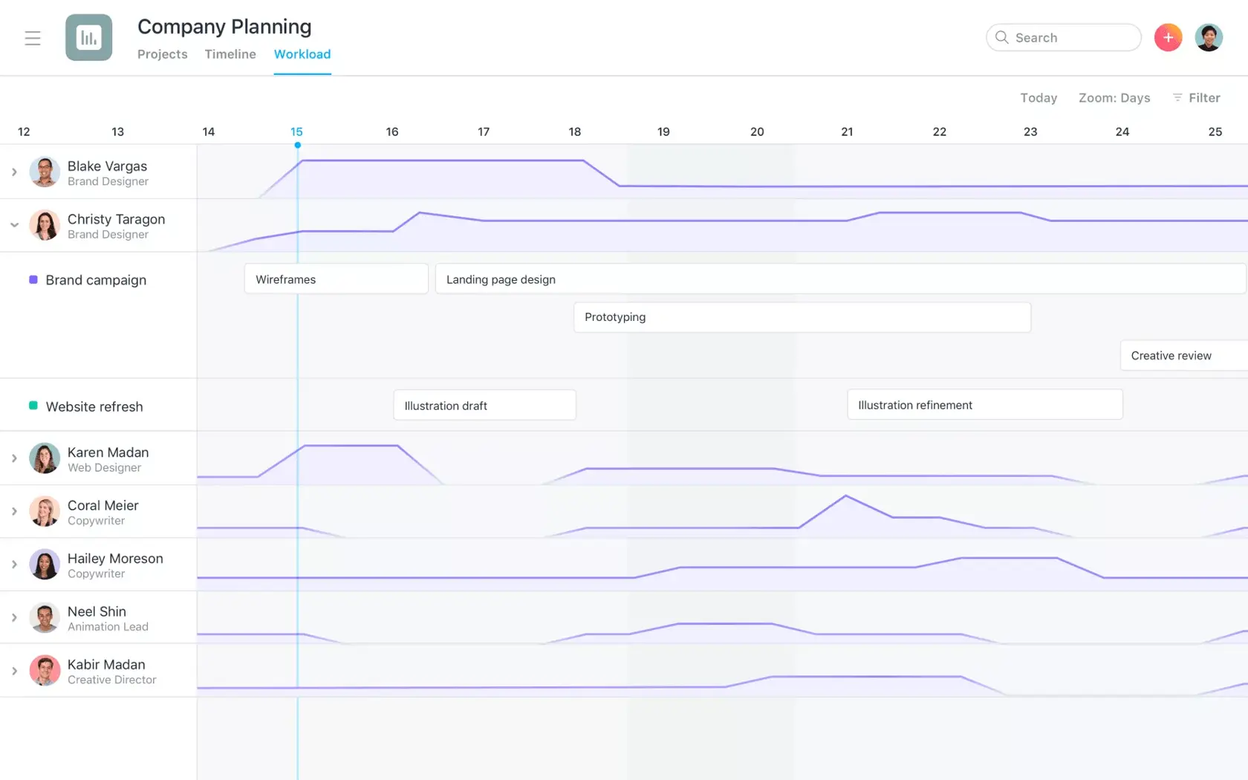This screenshot has width=1248, height=780.
Task: Expand Neel Shin's row details
Action: 13,617
